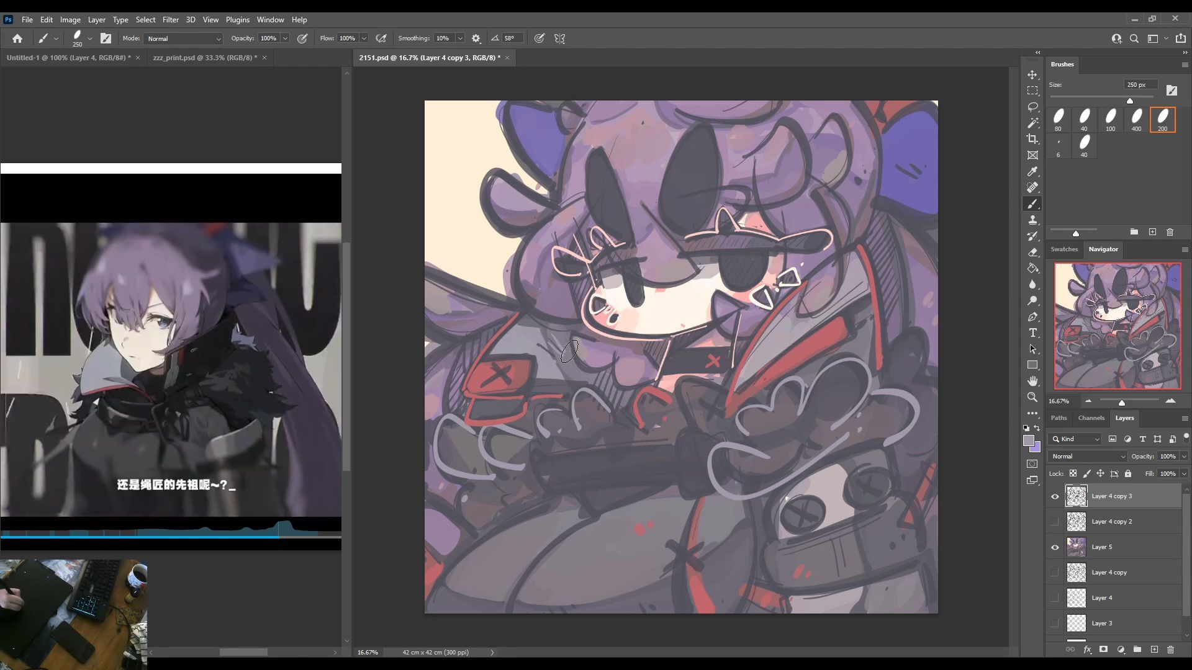Select the Eraser tool
This screenshot has height=670, width=1192.
click(x=1032, y=252)
